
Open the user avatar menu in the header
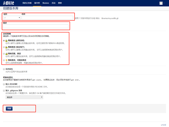click(x=162, y=3)
